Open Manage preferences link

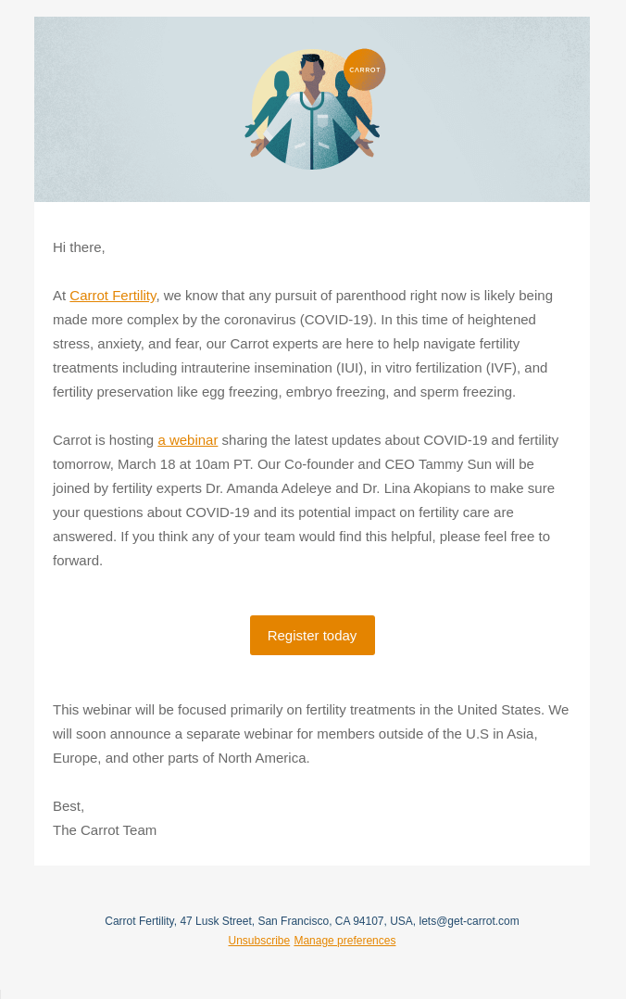coord(344,941)
